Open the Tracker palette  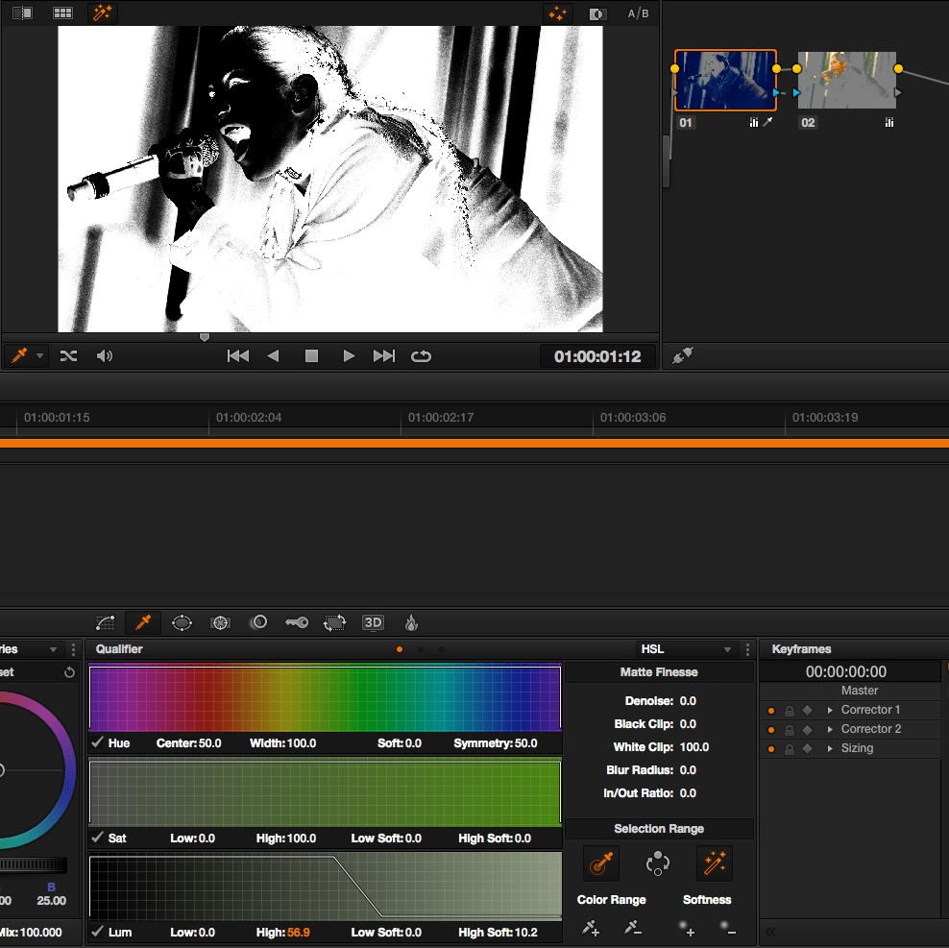[x=220, y=622]
